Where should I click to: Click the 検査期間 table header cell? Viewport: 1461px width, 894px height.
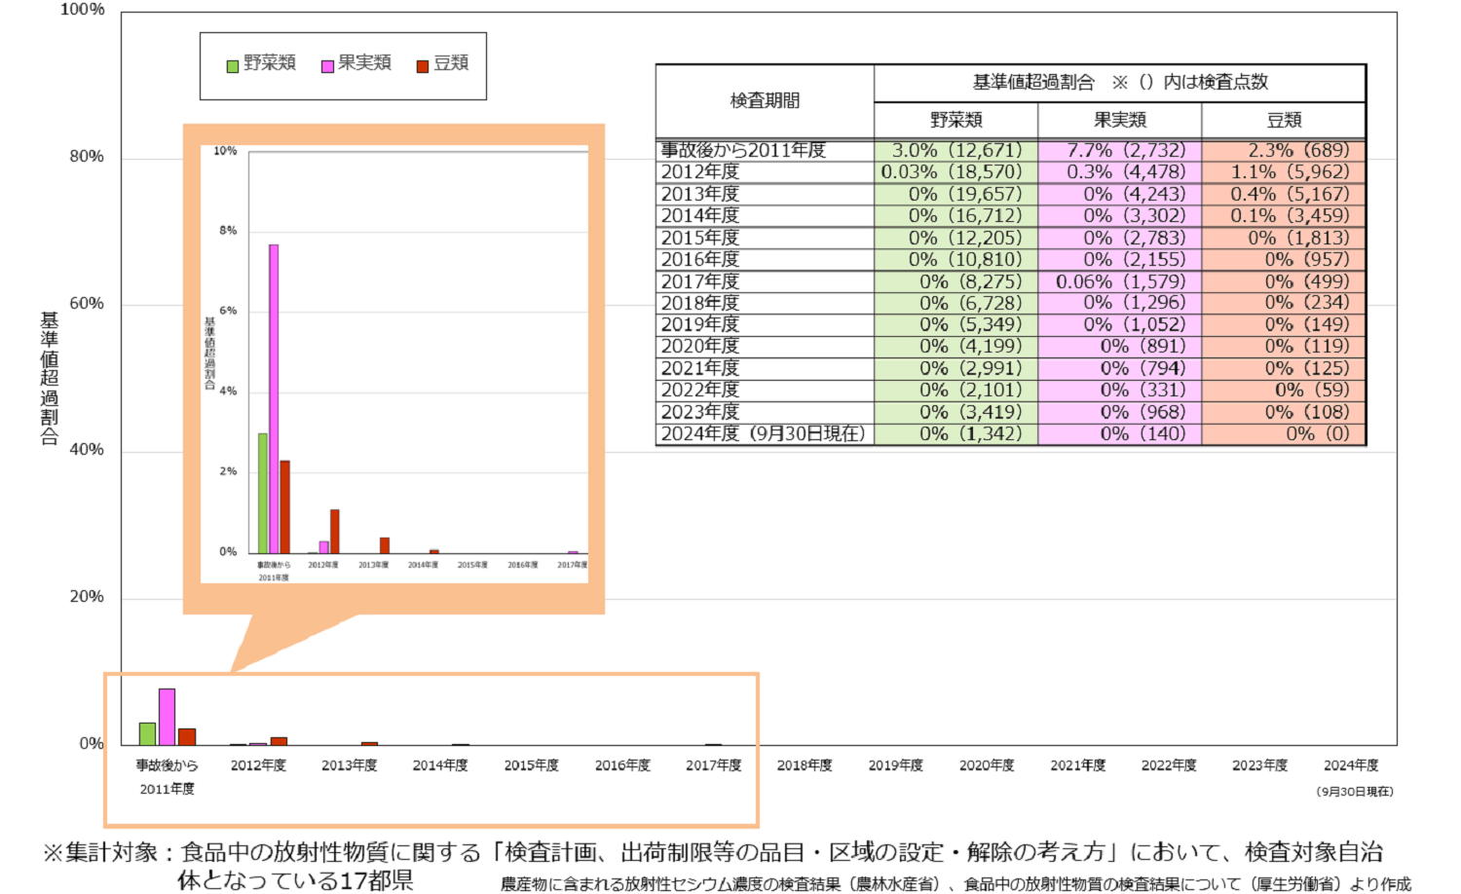(765, 100)
